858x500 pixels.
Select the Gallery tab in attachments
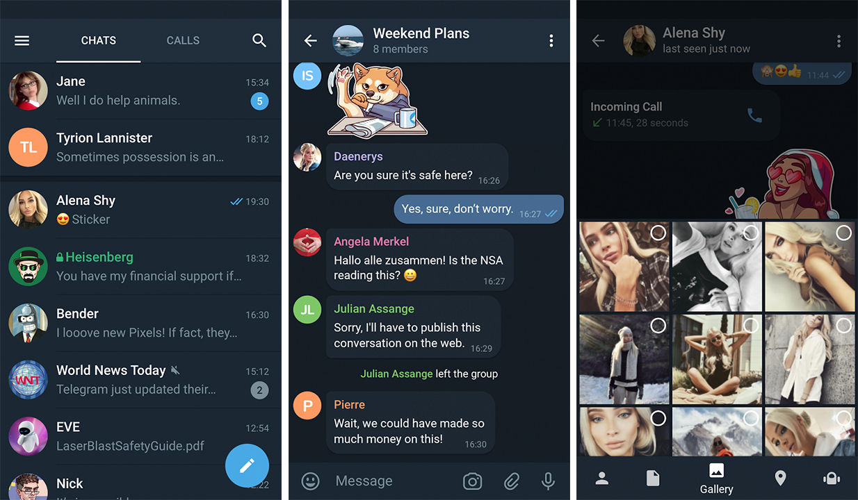coord(716,479)
